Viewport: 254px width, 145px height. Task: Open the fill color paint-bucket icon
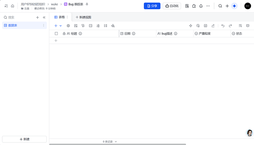point(113,26)
